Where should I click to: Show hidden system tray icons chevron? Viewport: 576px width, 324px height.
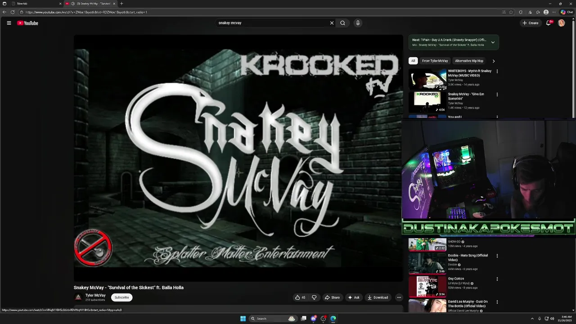pos(532,319)
